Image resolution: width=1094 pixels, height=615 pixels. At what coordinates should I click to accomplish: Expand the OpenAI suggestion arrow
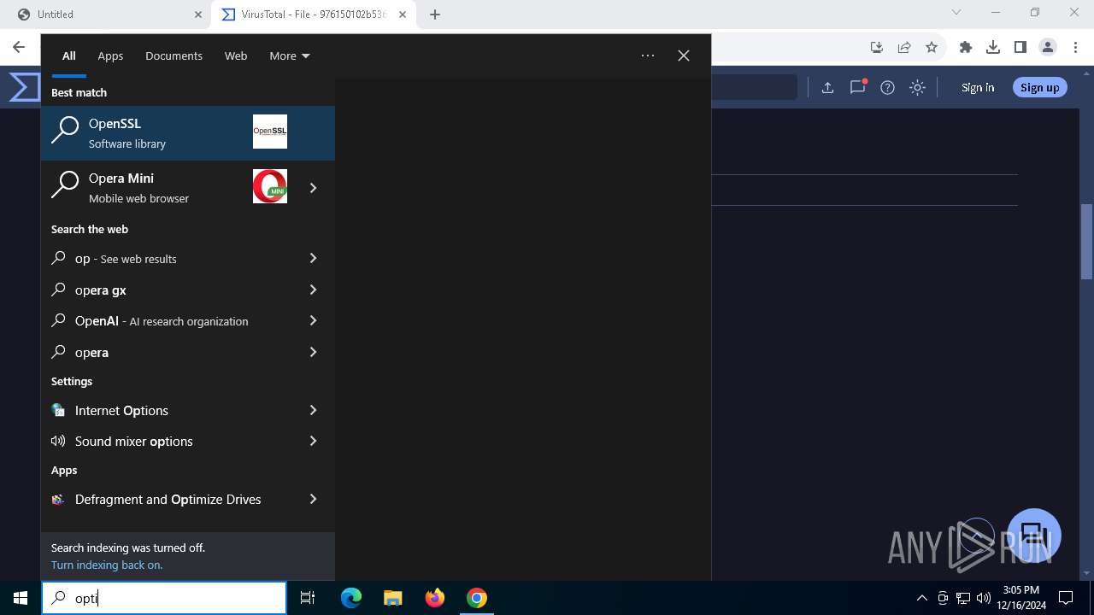(313, 320)
